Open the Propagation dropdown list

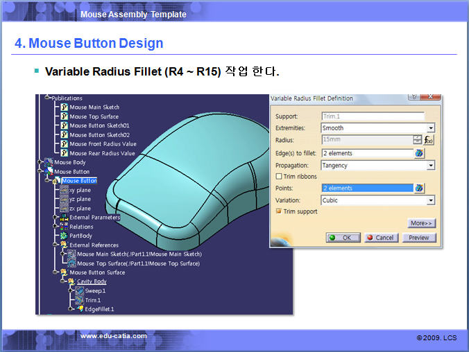430,166
